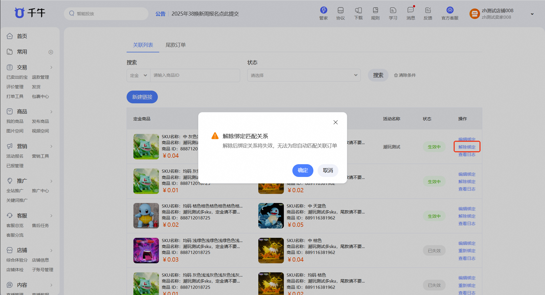Expand the account dropdown arrow
Viewport: 545px width, 295px height.
click(532, 14)
